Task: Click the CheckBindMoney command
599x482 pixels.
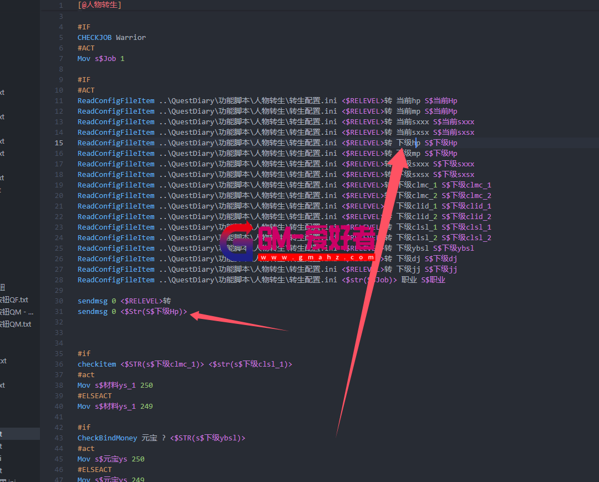Action: (107, 438)
